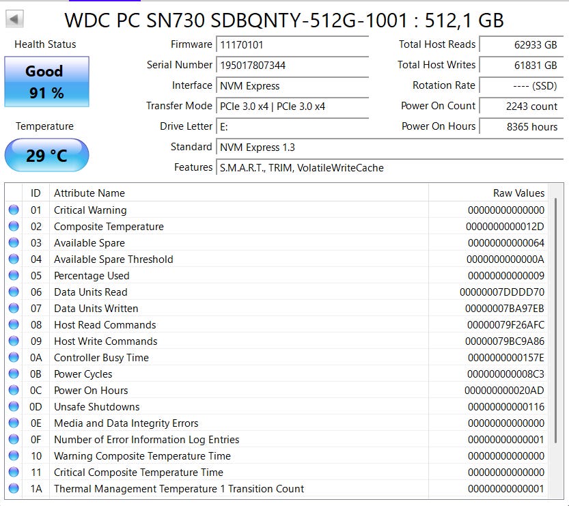
Task: Click the Serial Number field
Action: coord(292,66)
